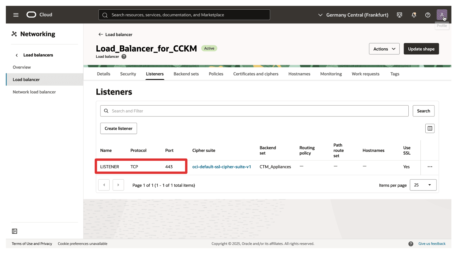Click the Active status badge
Viewport: 457px width, 254px height.
tap(209, 48)
